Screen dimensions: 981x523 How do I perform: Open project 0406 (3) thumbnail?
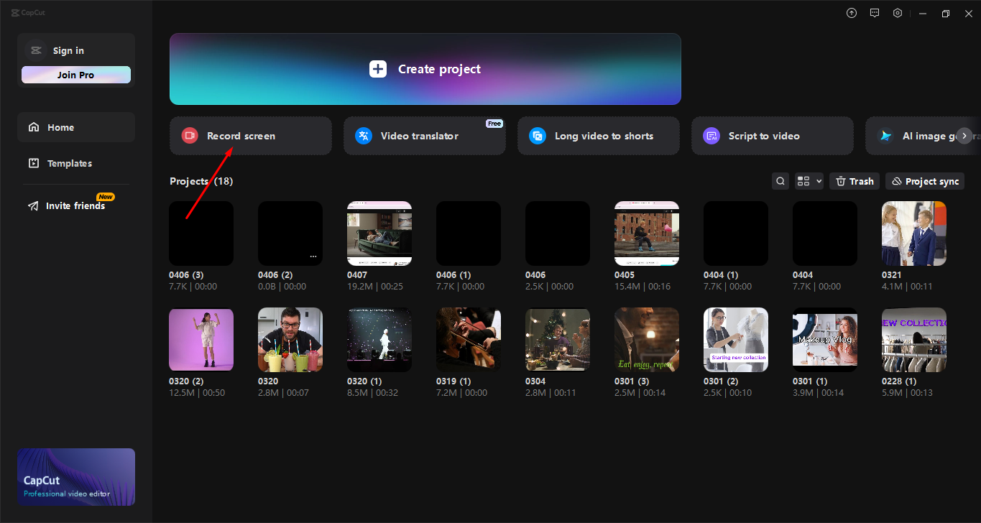pos(201,233)
